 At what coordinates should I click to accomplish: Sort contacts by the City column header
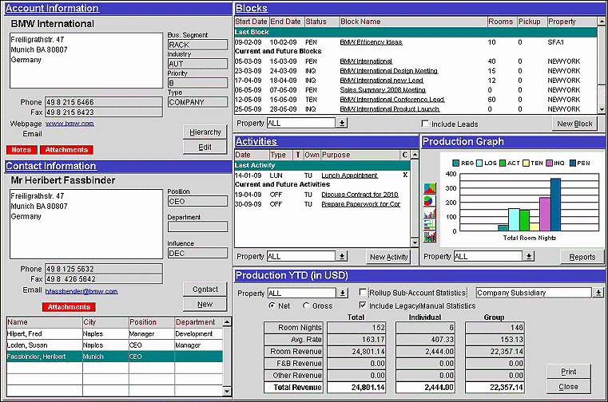click(x=105, y=322)
